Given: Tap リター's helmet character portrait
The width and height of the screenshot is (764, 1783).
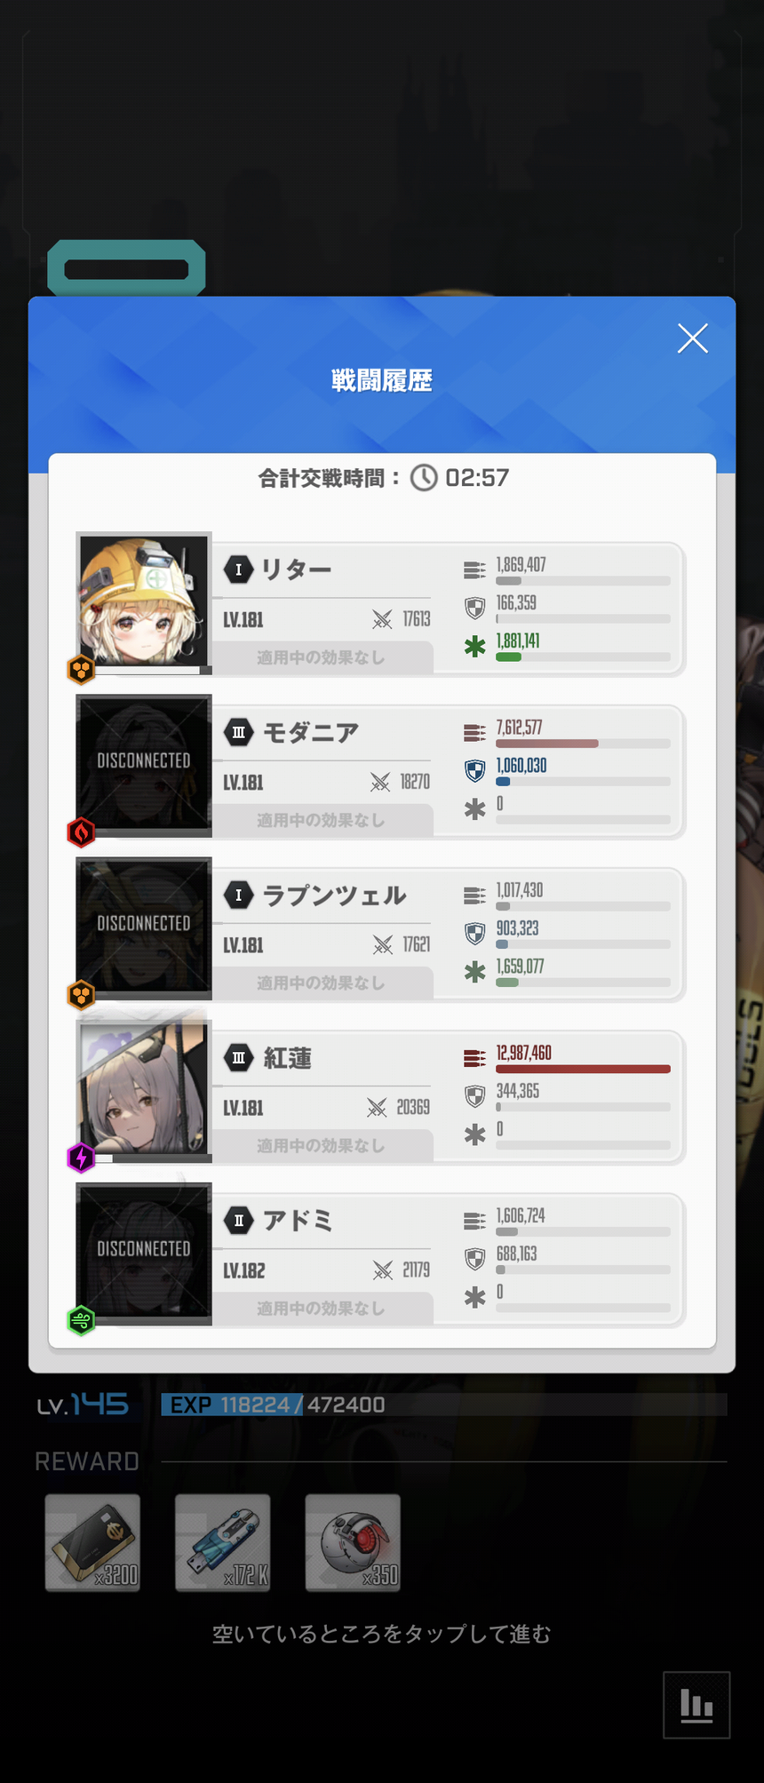Looking at the screenshot, I should (x=144, y=601).
